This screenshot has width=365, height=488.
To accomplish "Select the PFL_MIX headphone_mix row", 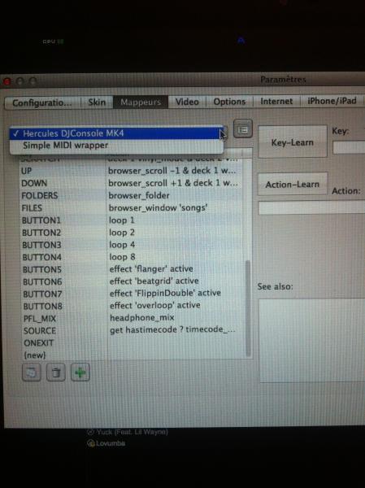I will coord(133,318).
